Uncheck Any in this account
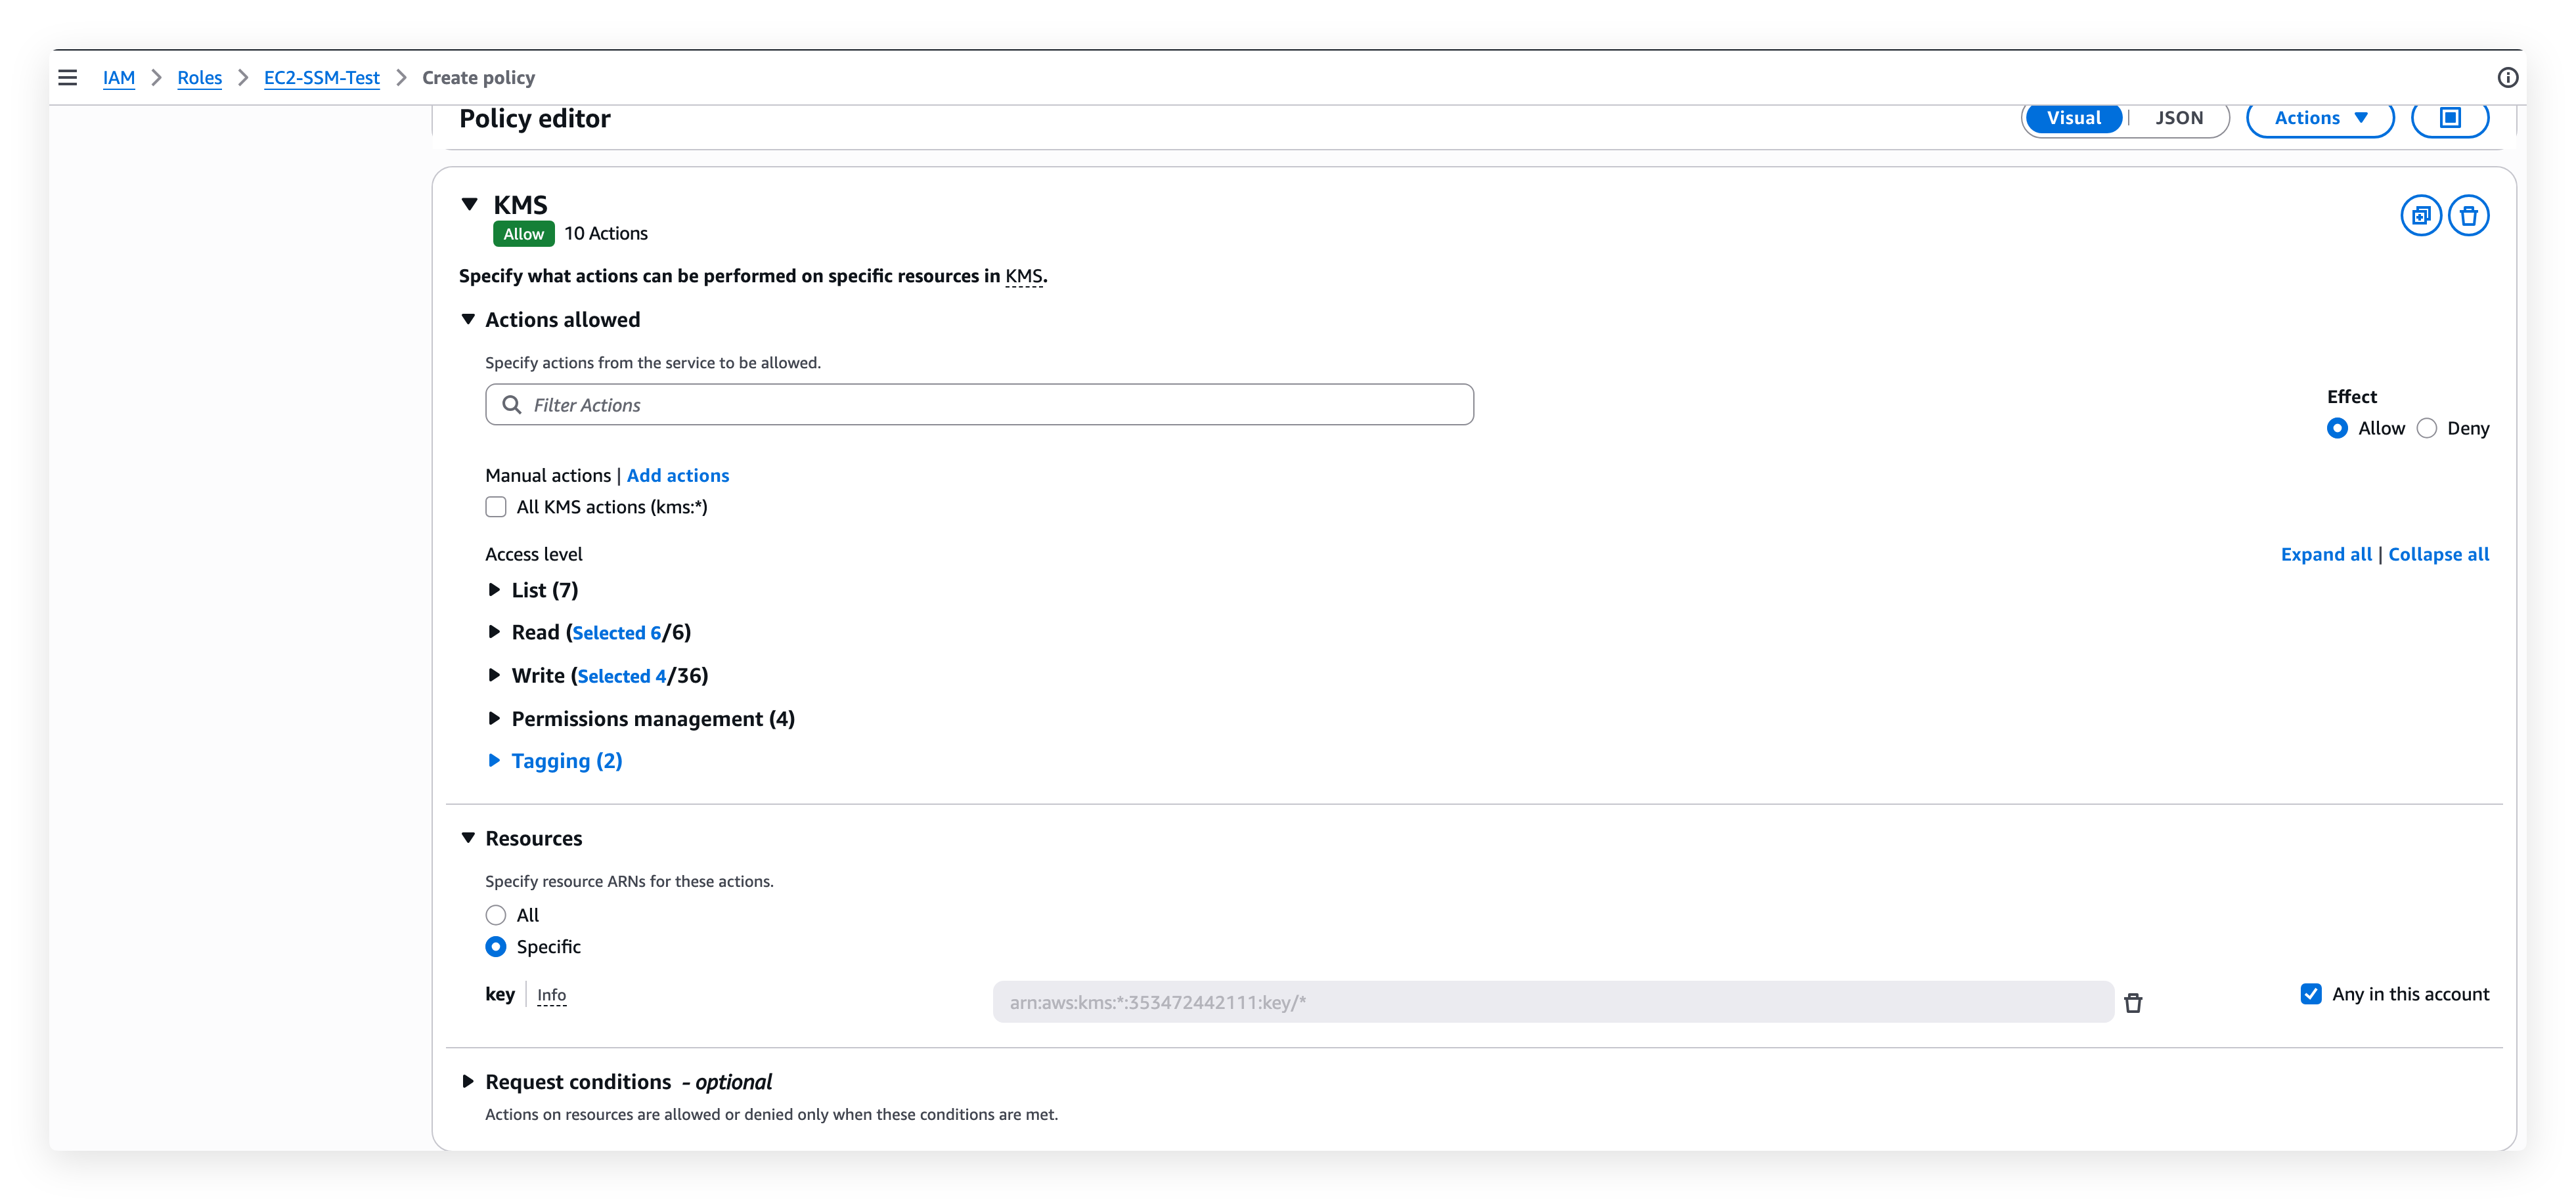This screenshot has height=1200, width=2576. tap(2311, 993)
